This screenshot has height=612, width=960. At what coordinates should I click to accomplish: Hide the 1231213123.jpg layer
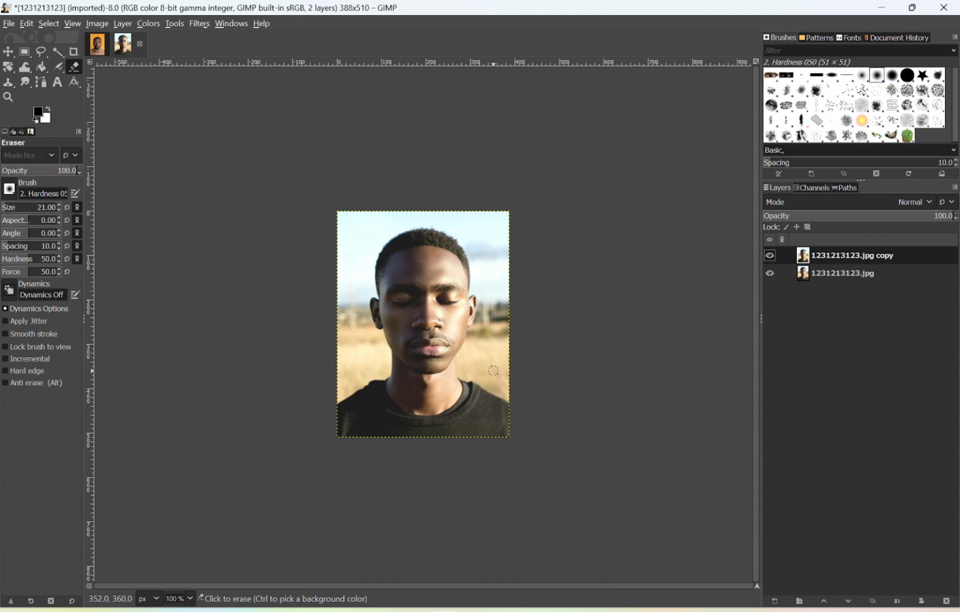click(770, 273)
